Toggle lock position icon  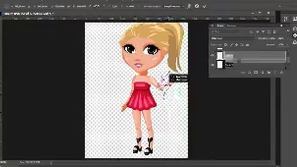click(x=237, y=45)
